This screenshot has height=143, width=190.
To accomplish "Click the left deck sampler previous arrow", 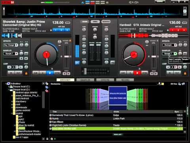I will [21, 58].
